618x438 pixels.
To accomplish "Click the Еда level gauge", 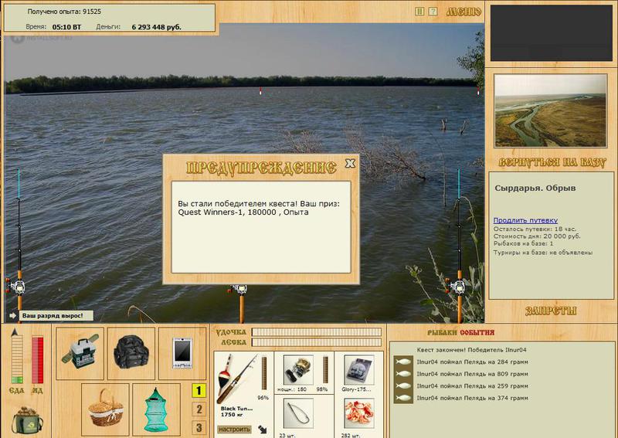I will pos(17,359).
